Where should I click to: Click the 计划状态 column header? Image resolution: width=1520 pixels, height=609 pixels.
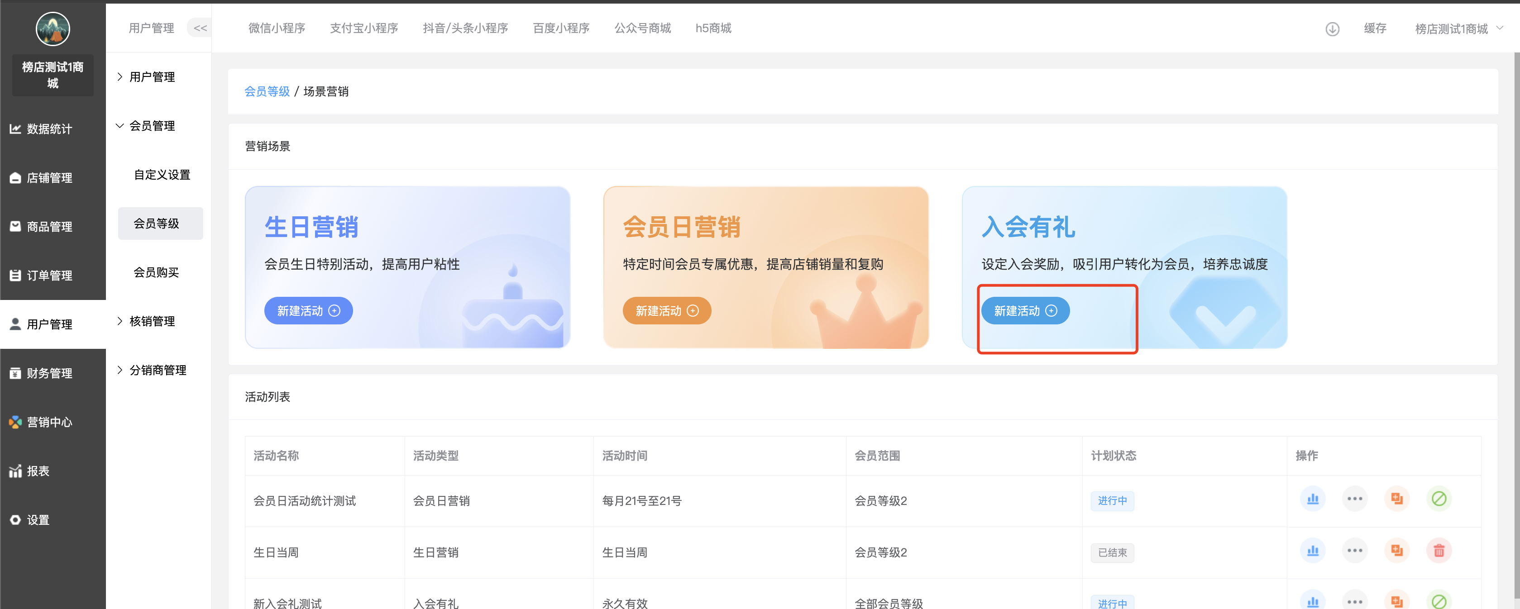pos(1113,456)
